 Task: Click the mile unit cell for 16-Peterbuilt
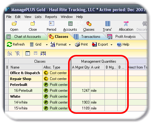97,91
